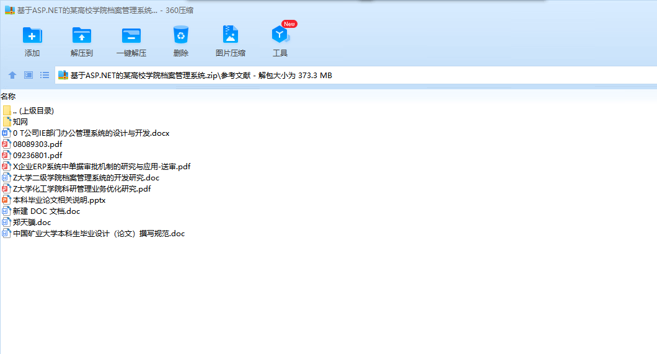Click the 删除 (Delete) trash icon
The image size is (657, 354).
point(180,35)
